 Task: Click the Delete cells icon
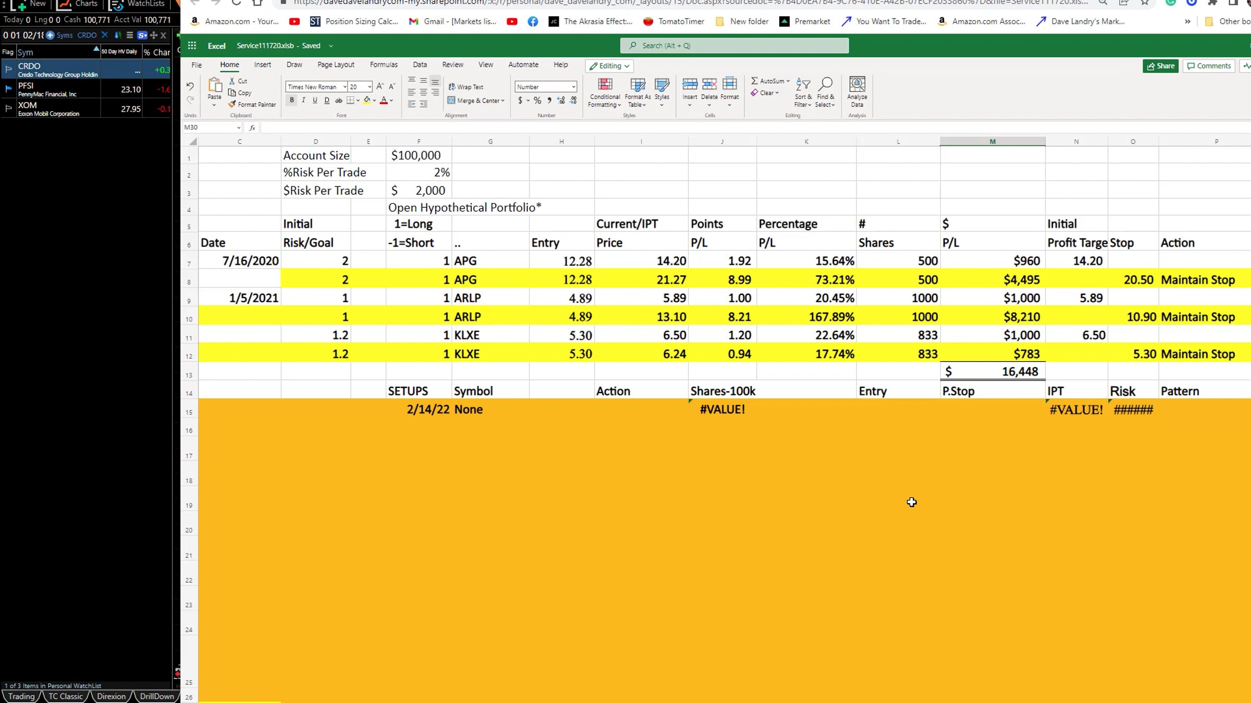coord(709,84)
